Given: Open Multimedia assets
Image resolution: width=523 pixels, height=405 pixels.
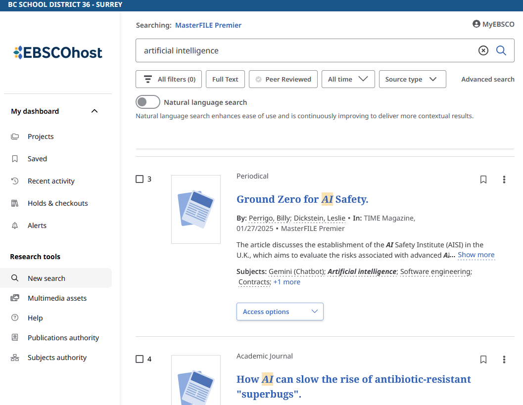Looking at the screenshot, I should coord(57,298).
